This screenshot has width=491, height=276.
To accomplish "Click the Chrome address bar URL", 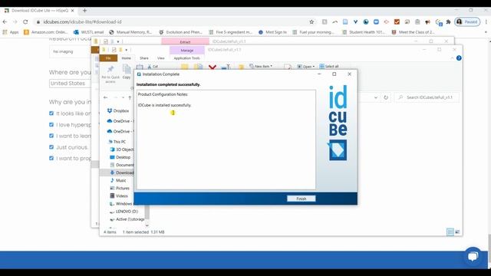I will (82, 22).
